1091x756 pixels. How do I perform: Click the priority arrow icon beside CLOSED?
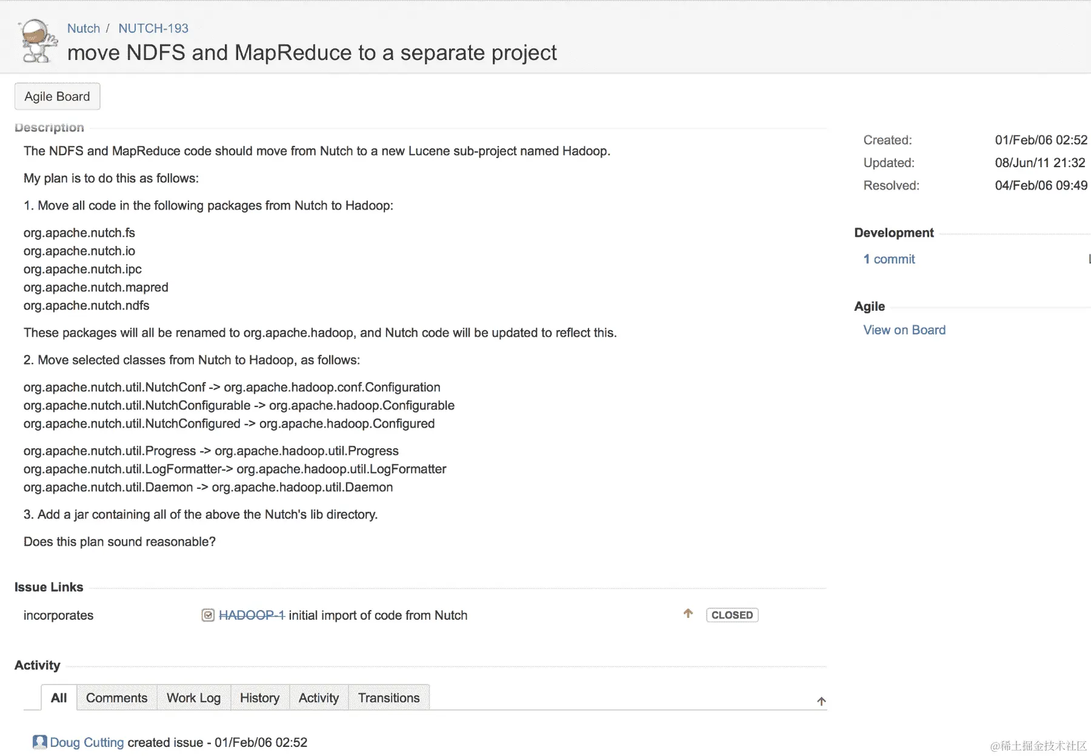(x=688, y=614)
